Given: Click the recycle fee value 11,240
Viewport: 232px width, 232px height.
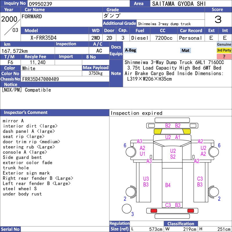Looking at the screenshot, I should pyautogui.click(x=38, y=62).
